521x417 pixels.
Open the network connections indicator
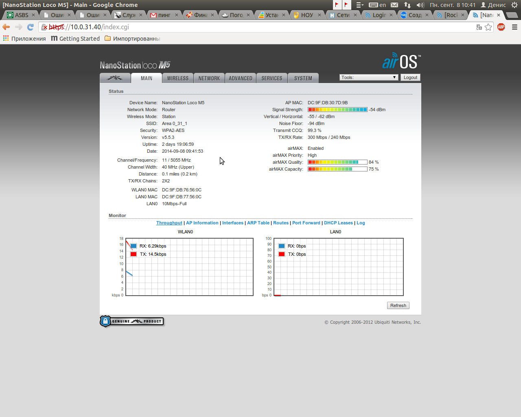tap(407, 5)
